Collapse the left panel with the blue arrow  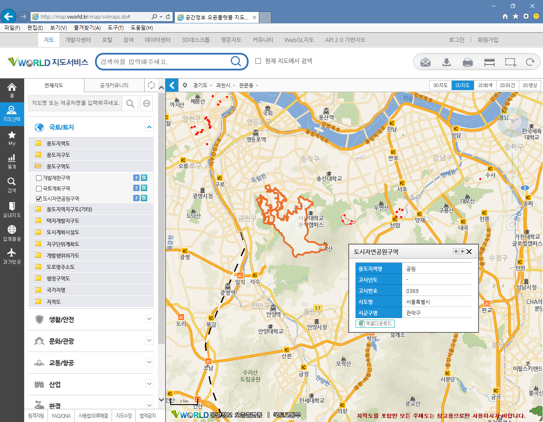pyautogui.click(x=172, y=85)
